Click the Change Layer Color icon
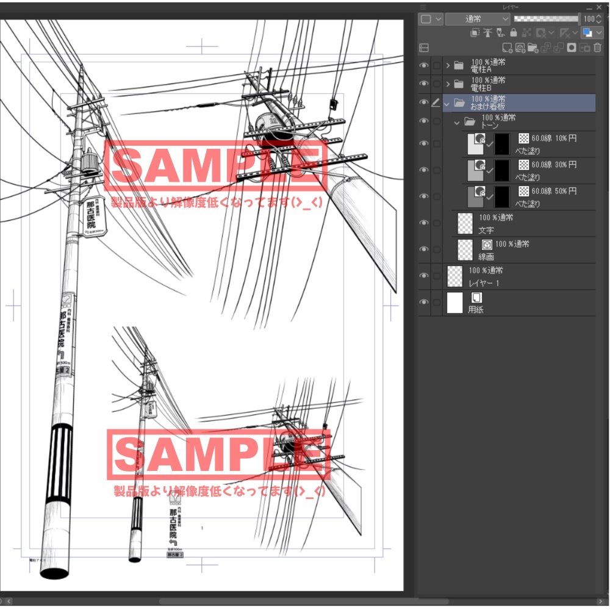The width and height of the screenshot is (610, 610). pos(587,33)
